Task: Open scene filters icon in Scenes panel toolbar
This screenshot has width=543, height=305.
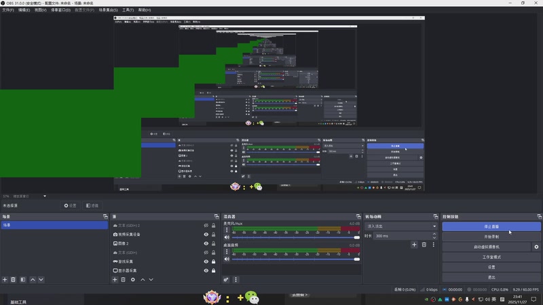Action: click(23, 279)
